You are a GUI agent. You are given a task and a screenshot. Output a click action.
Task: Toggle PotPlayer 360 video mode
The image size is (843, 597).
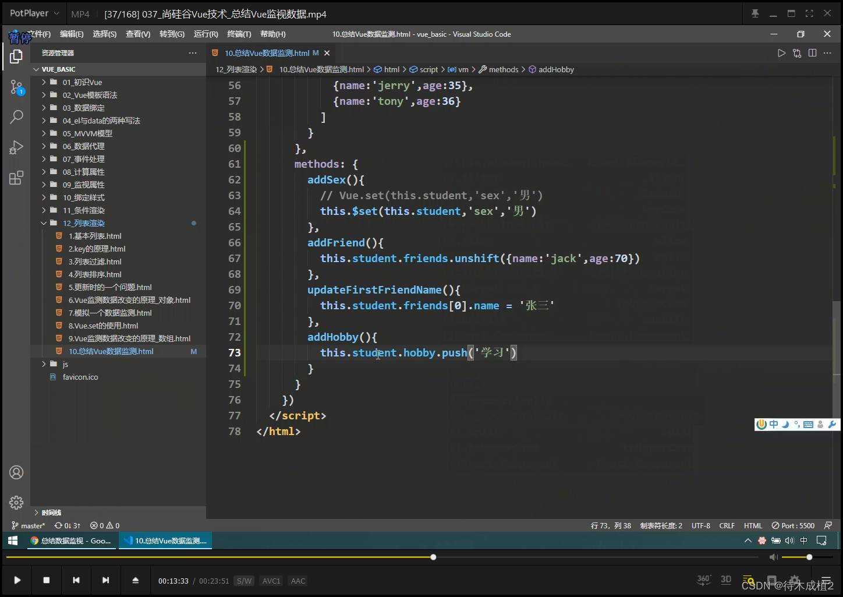704,580
